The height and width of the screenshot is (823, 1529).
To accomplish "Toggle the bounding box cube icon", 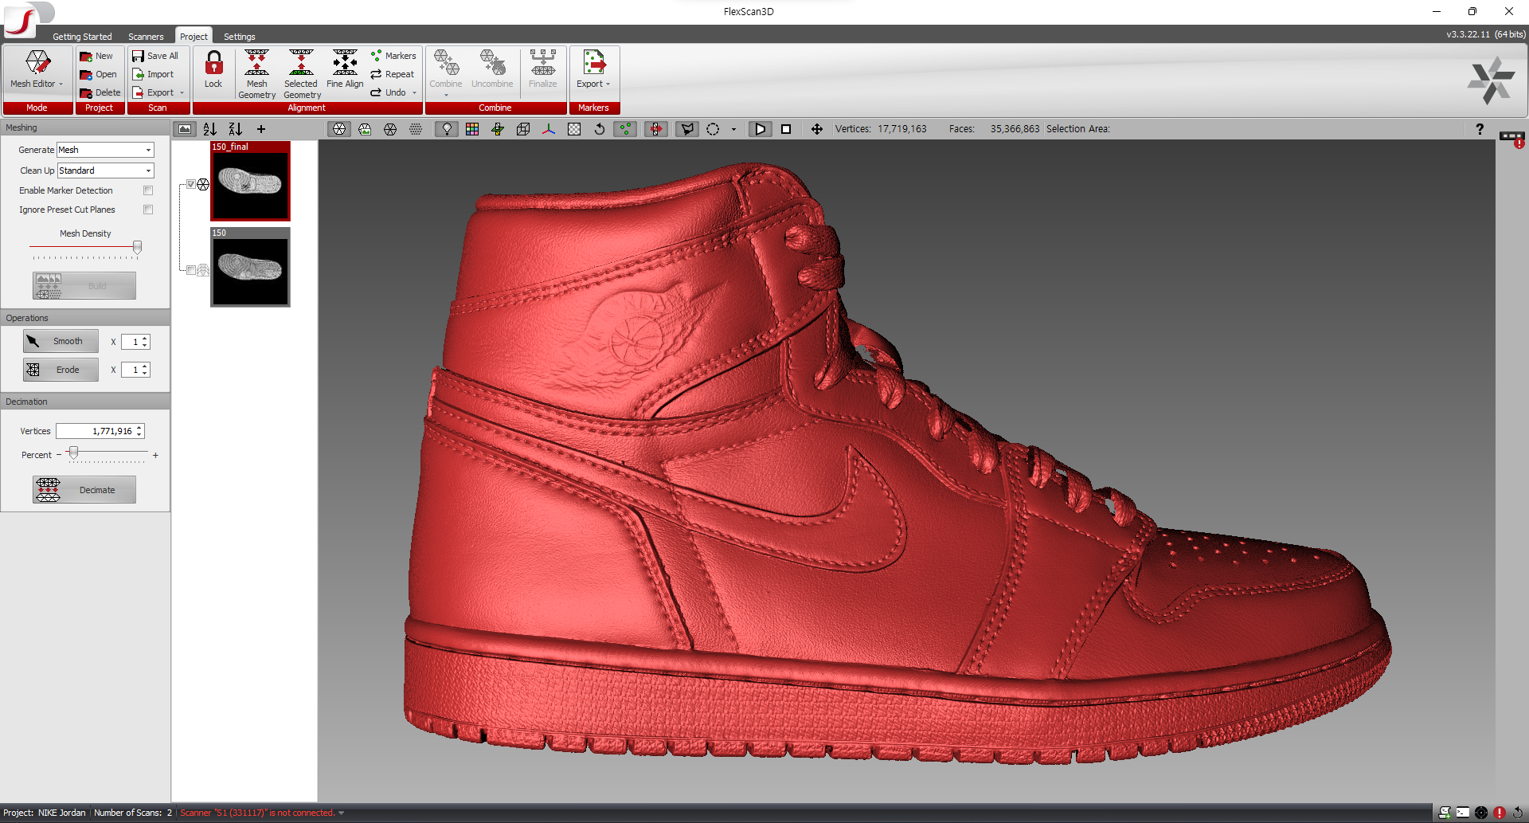I will pyautogui.click(x=523, y=129).
